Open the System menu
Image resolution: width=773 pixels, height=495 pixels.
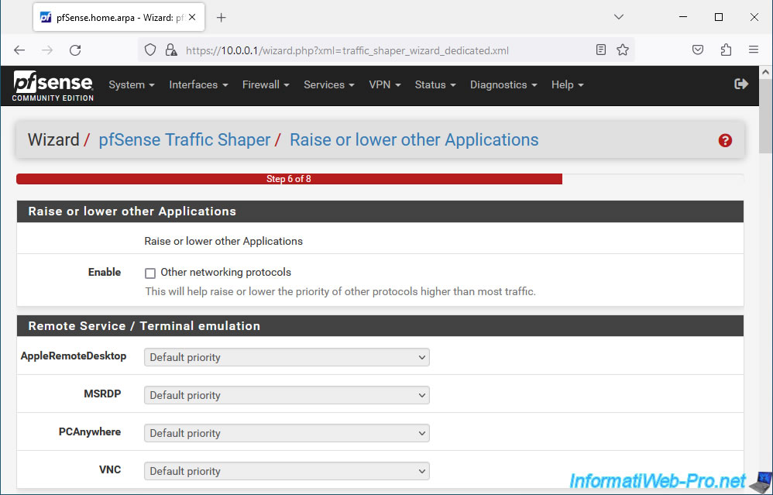point(132,84)
